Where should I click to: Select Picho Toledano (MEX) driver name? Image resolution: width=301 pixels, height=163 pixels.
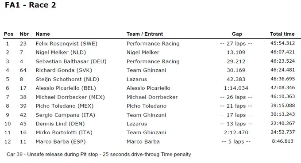click(65, 106)
